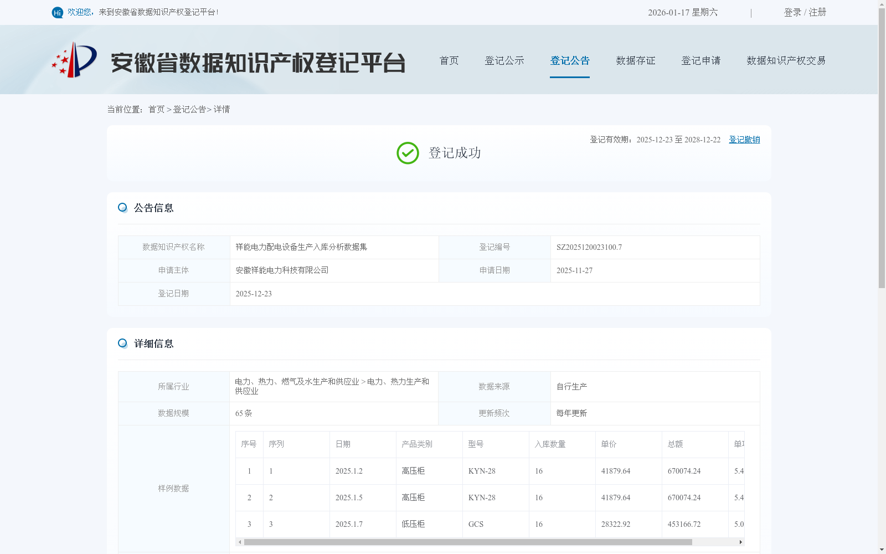Image resolution: width=886 pixels, height=554 pixels.
Task: Click the platform title 安徽省数据知识产权登记平台
Action: 258,63
